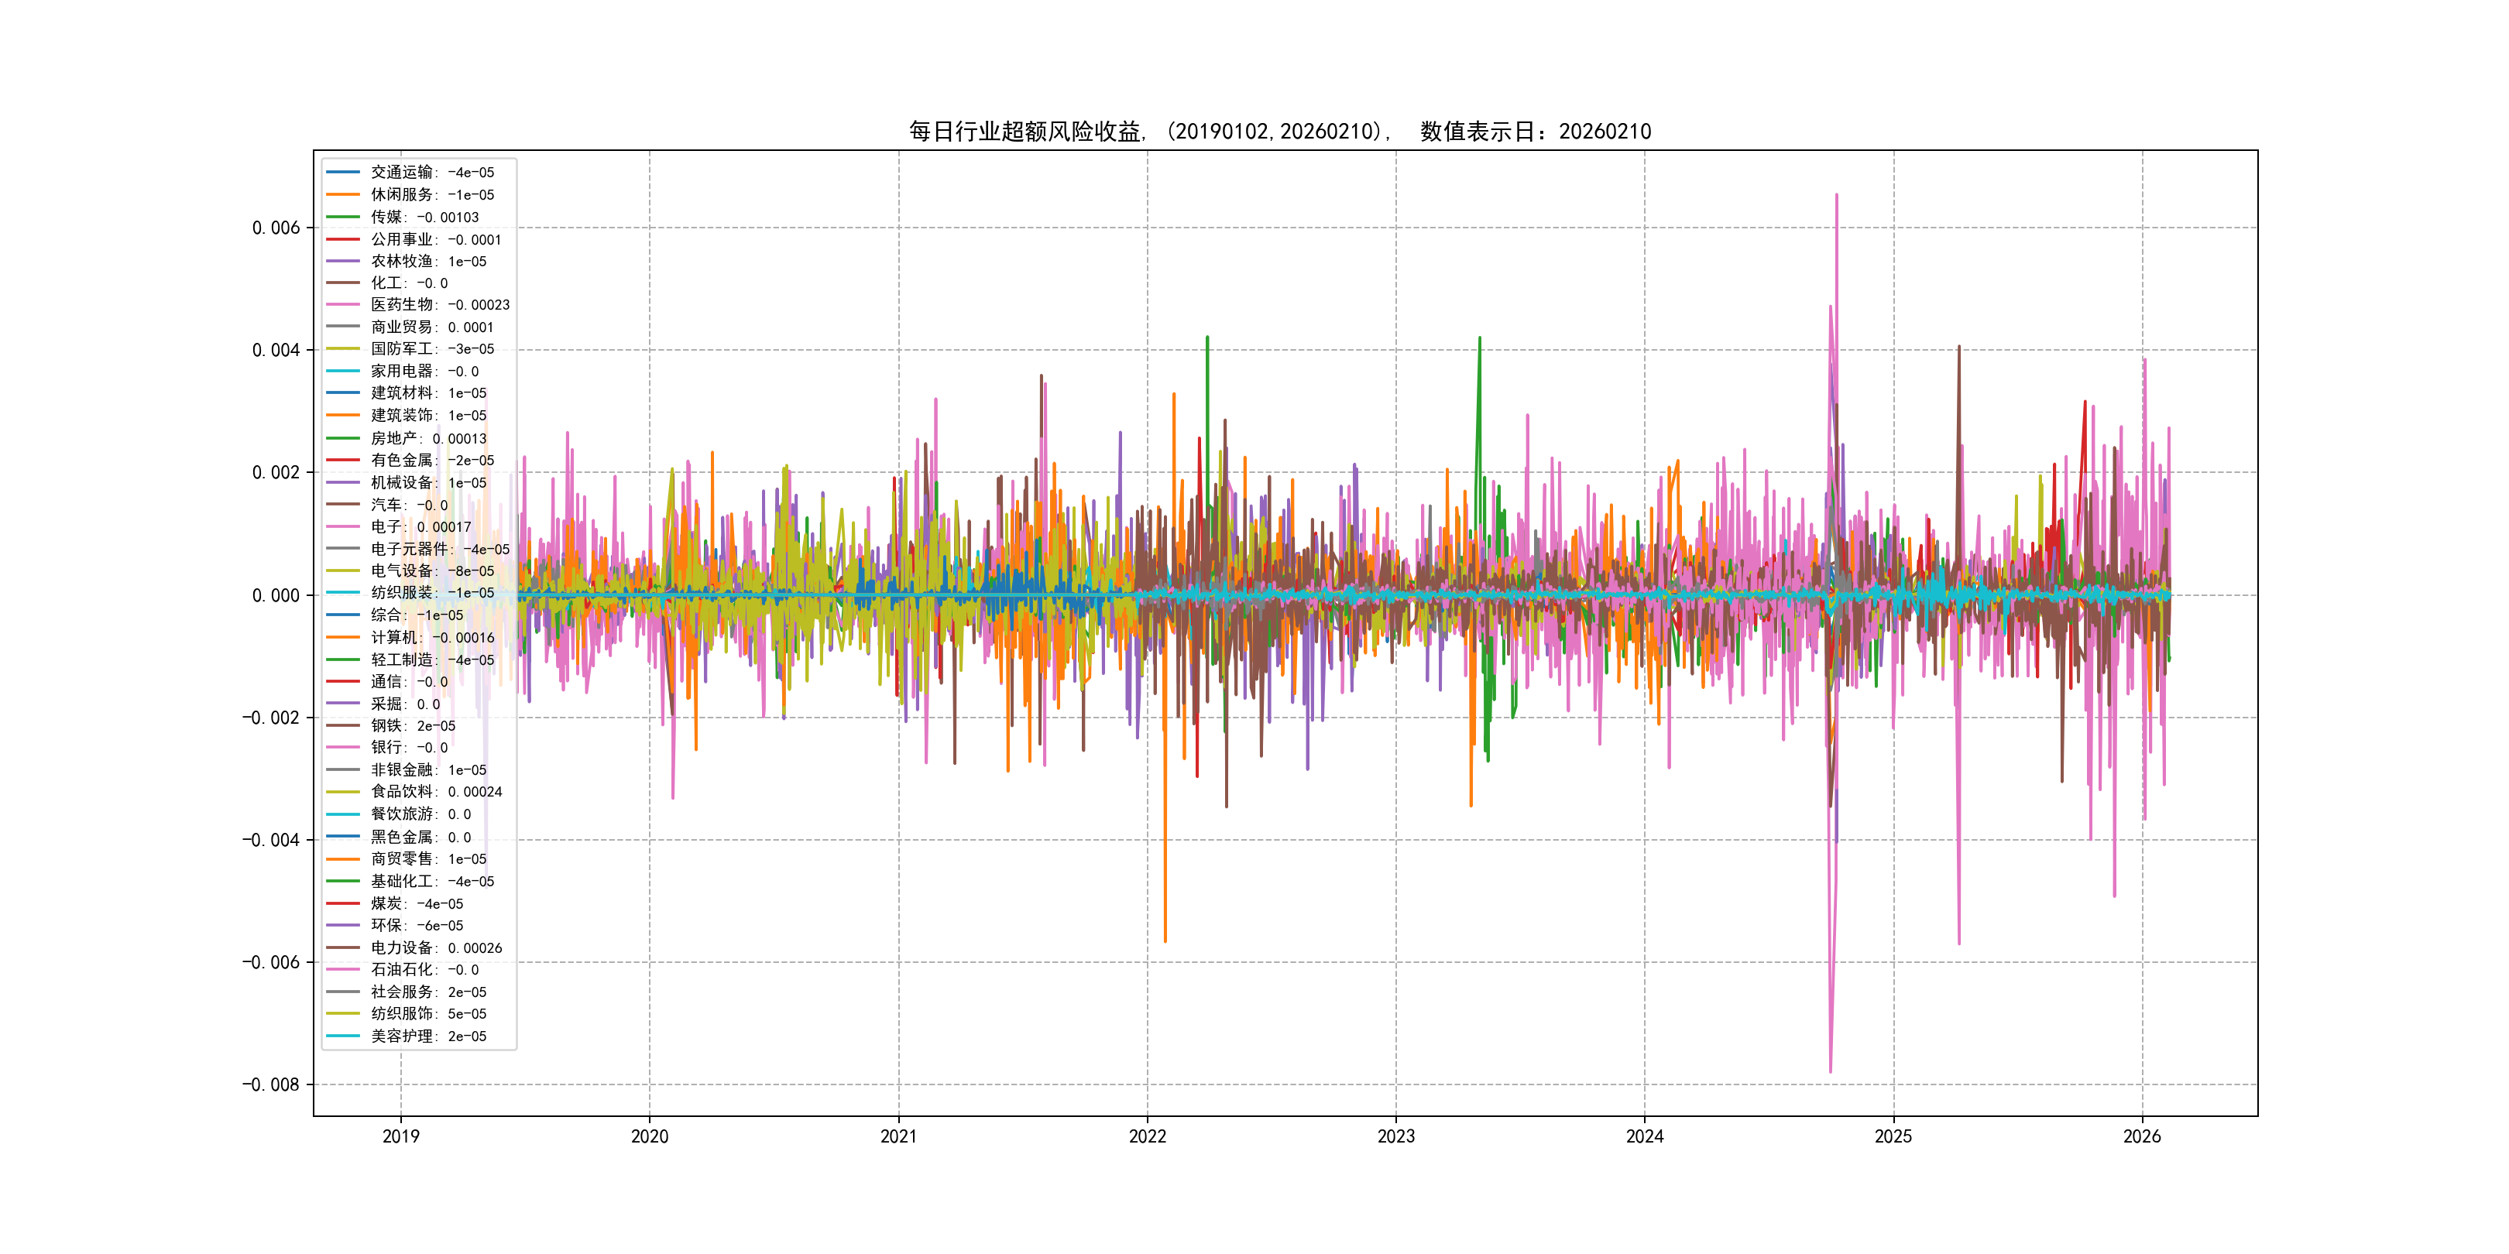Click the -0.008 y-axis tick label
Viewport: 2509px width, 1254px height.
(x=271, y=1084)
